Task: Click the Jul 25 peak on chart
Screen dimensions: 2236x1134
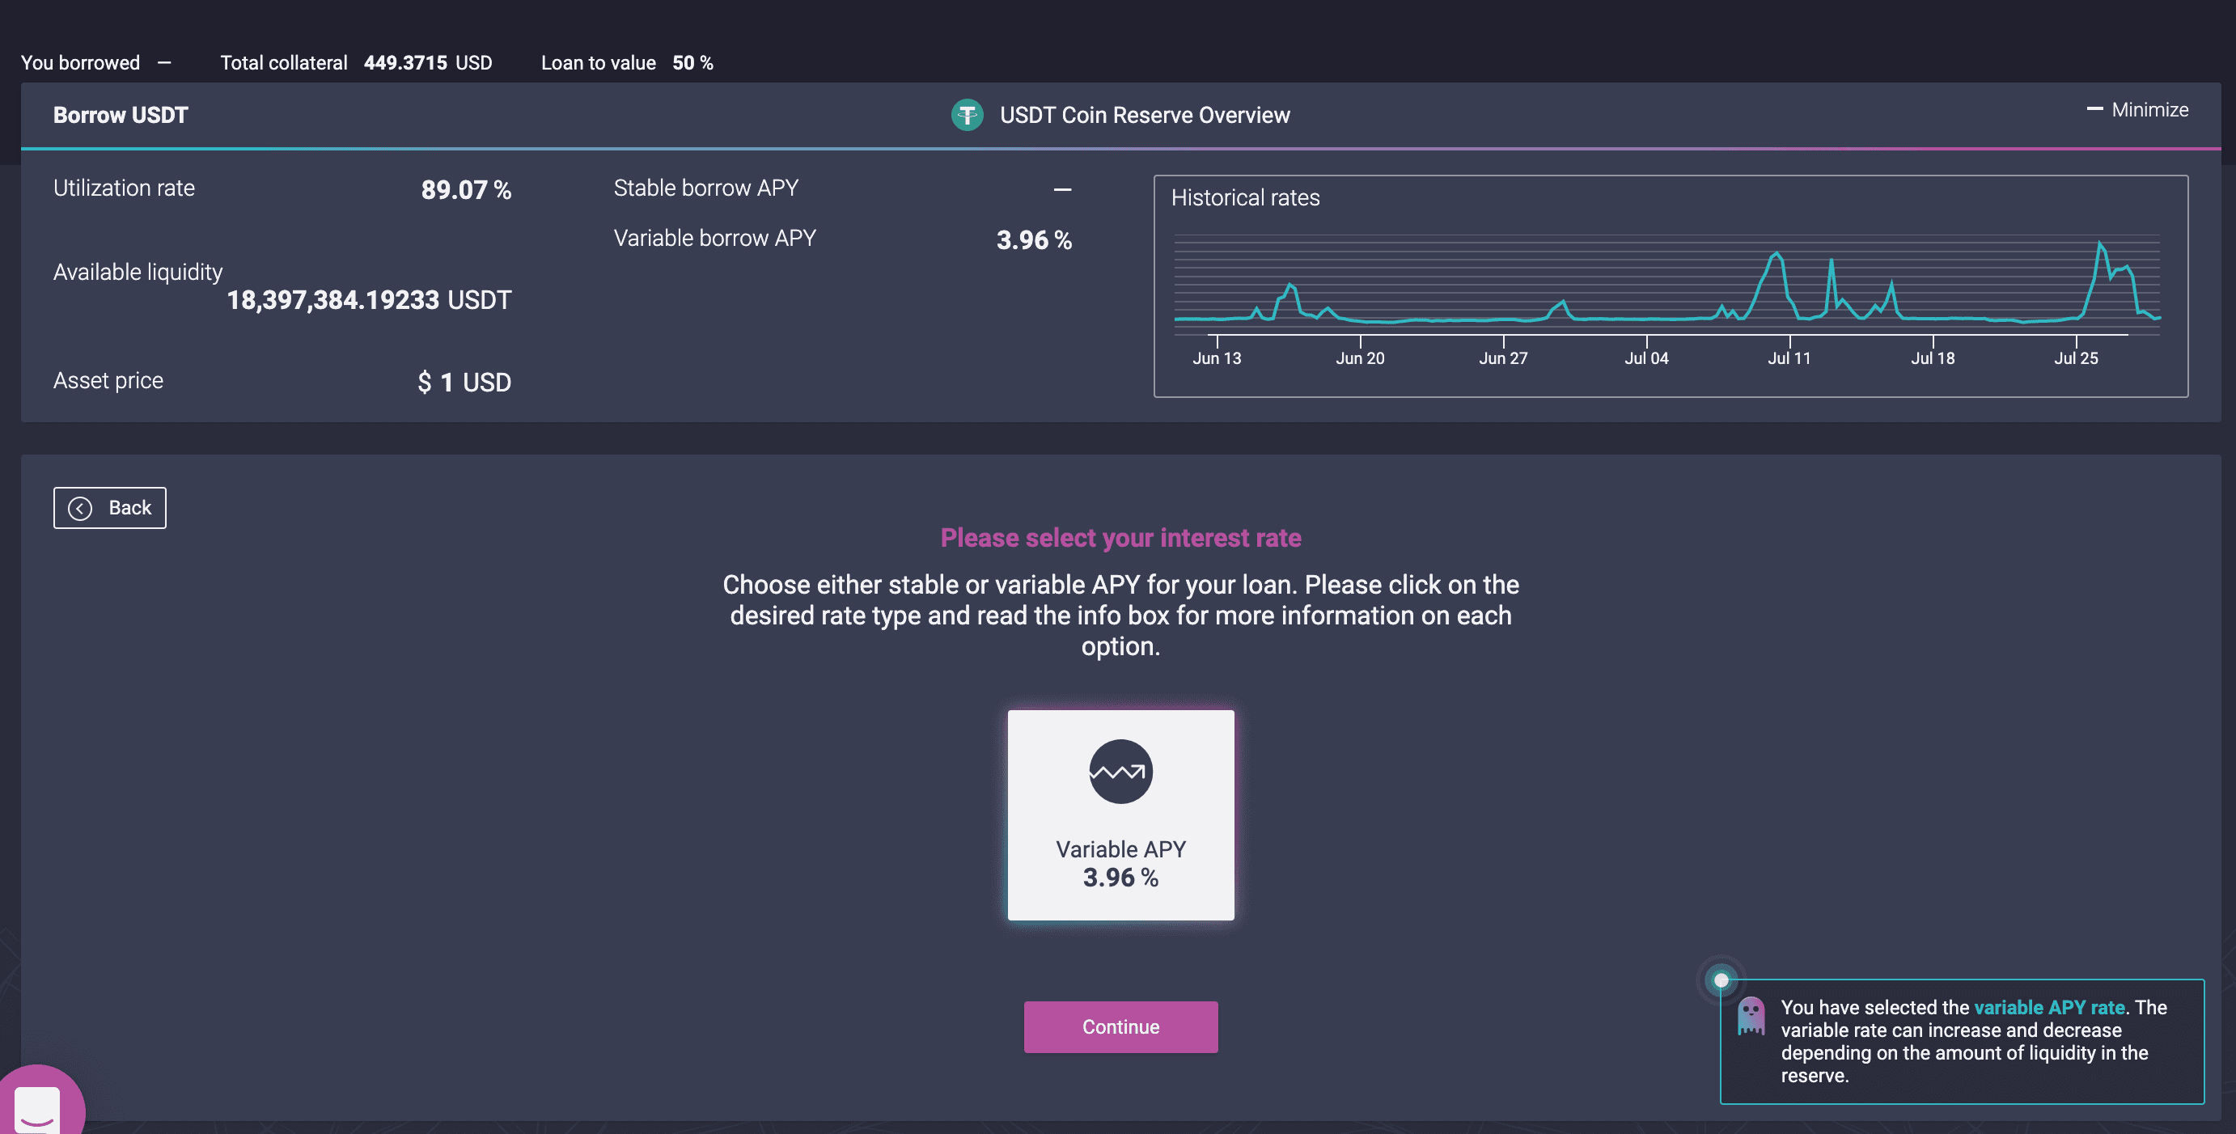Action: pyautogui.click(x=2098, y=243)
